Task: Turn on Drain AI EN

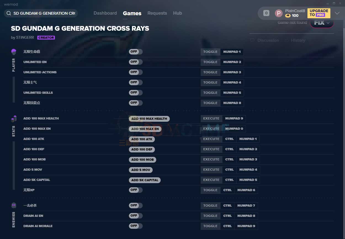Action: tap(136, 216)
